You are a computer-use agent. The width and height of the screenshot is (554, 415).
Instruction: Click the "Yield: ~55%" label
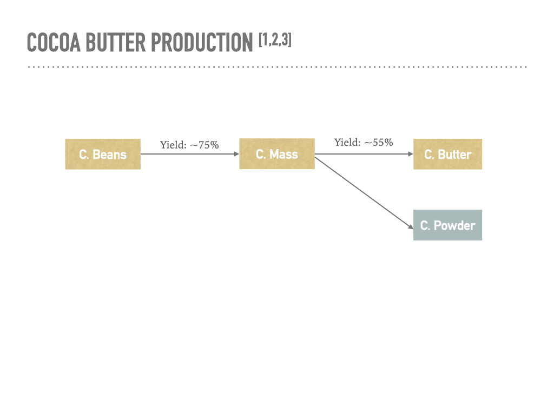pyautogui.click(x=364, y=143)
